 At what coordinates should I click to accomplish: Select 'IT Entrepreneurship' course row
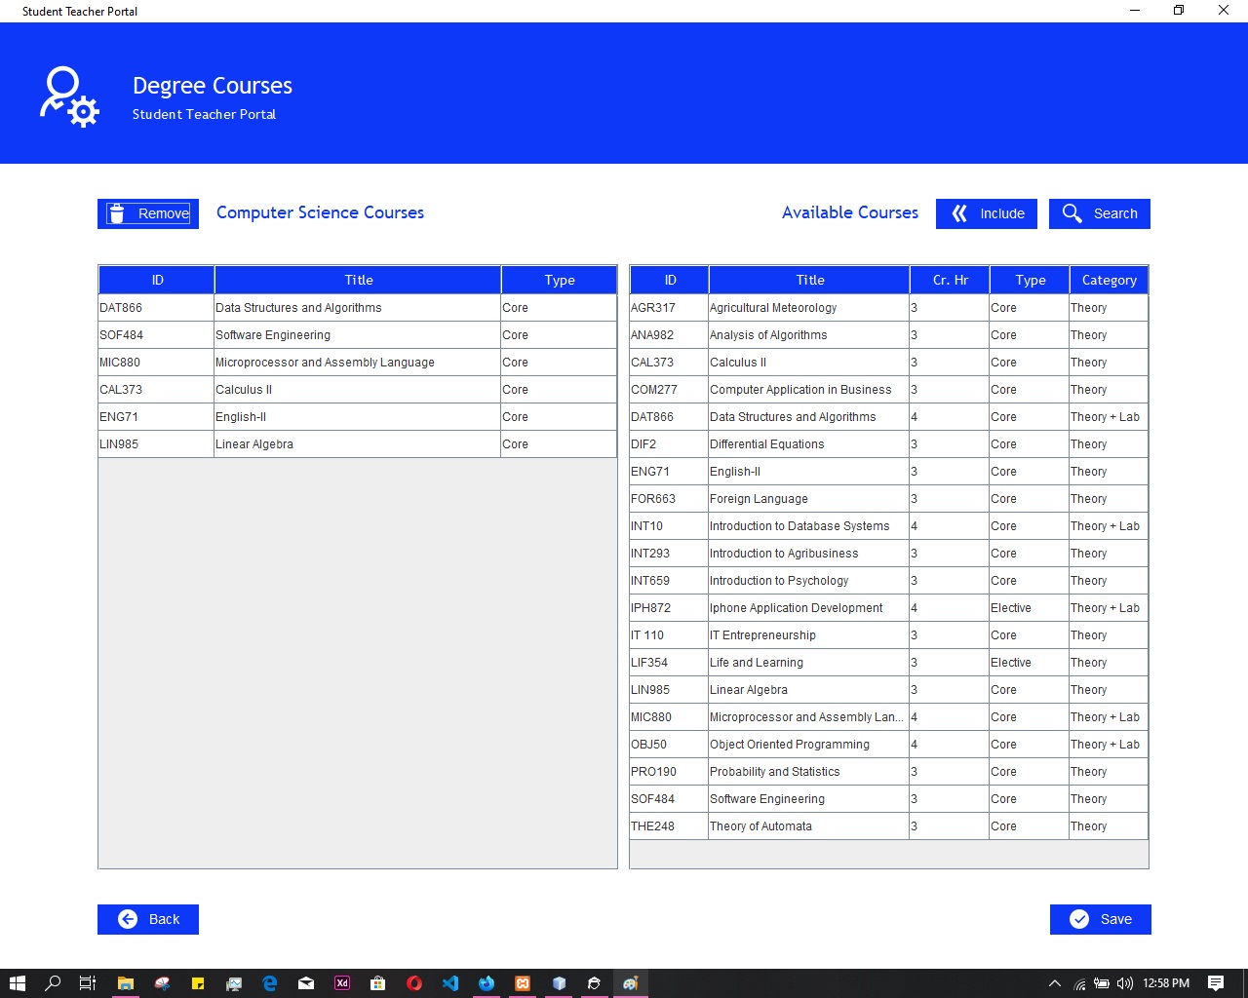click(x=889, y=635)
